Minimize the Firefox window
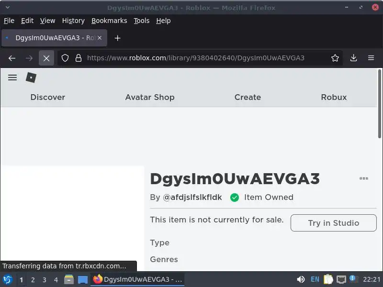Viewport: 383px width, 287px height. coord(346,7)
